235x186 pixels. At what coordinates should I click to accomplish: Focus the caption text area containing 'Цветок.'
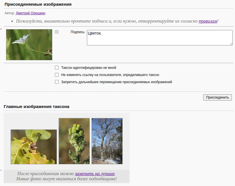(x=160, y=38)
